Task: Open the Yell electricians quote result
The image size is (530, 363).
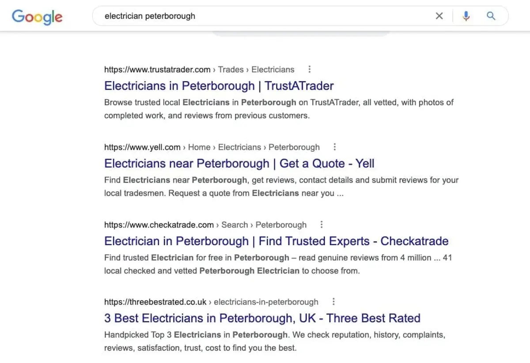Action: 239,163
